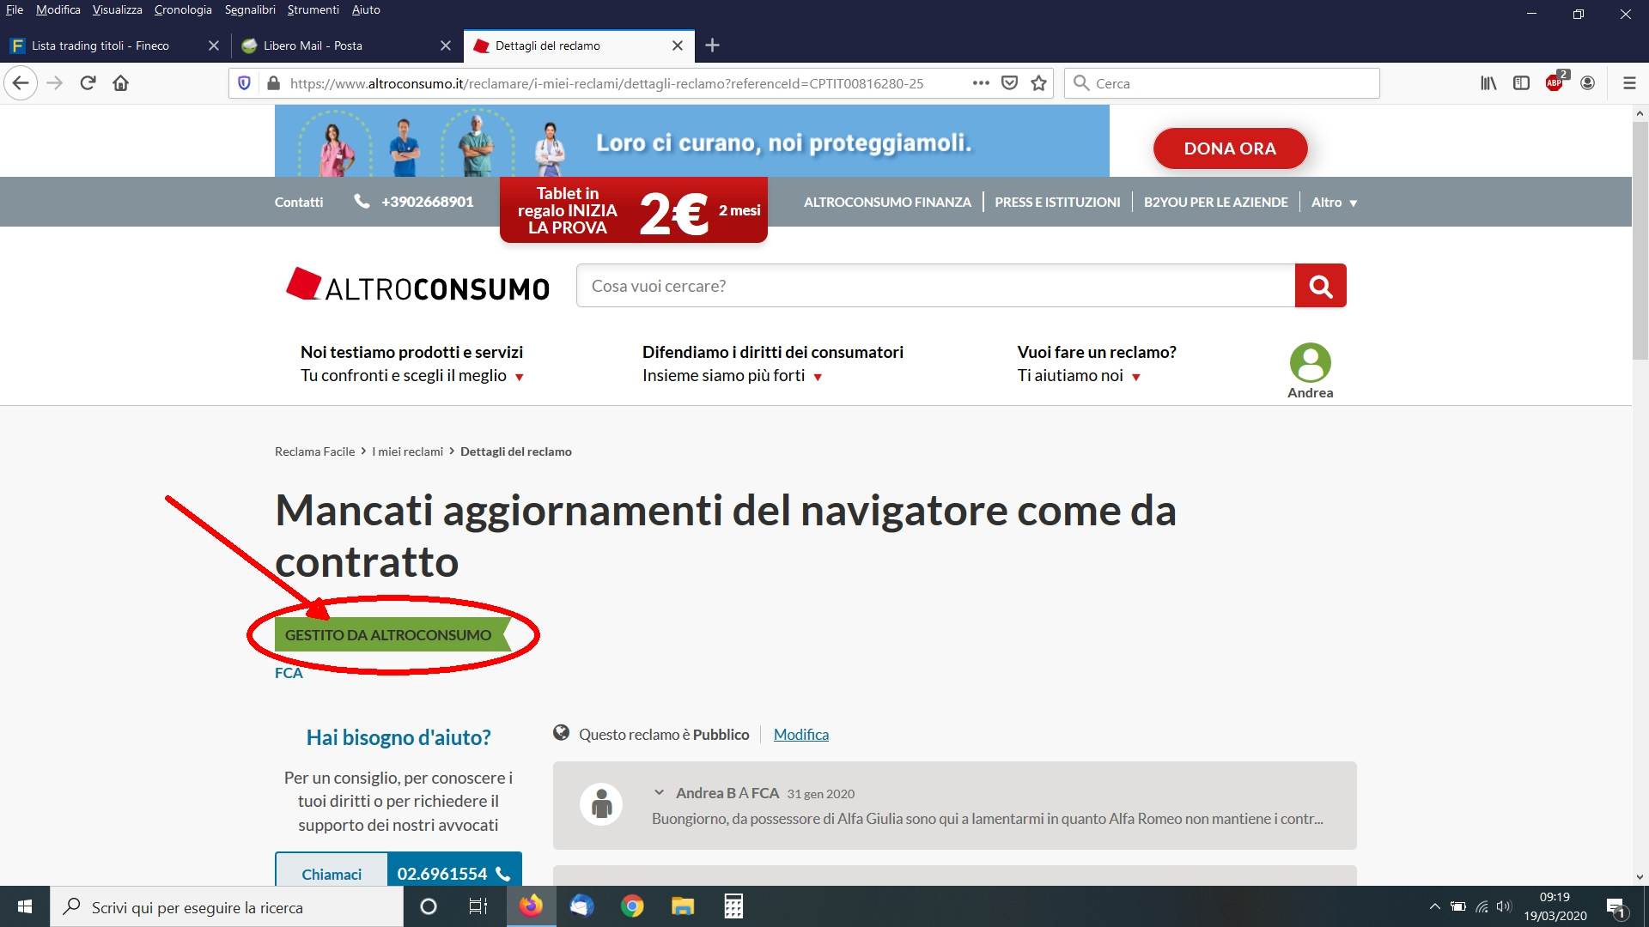
Task: Open the browser home page
Action: (121, 83)
